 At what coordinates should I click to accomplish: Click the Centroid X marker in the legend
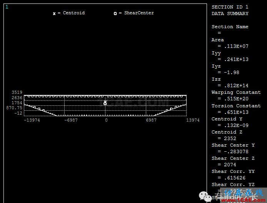(x=54, y=14)
